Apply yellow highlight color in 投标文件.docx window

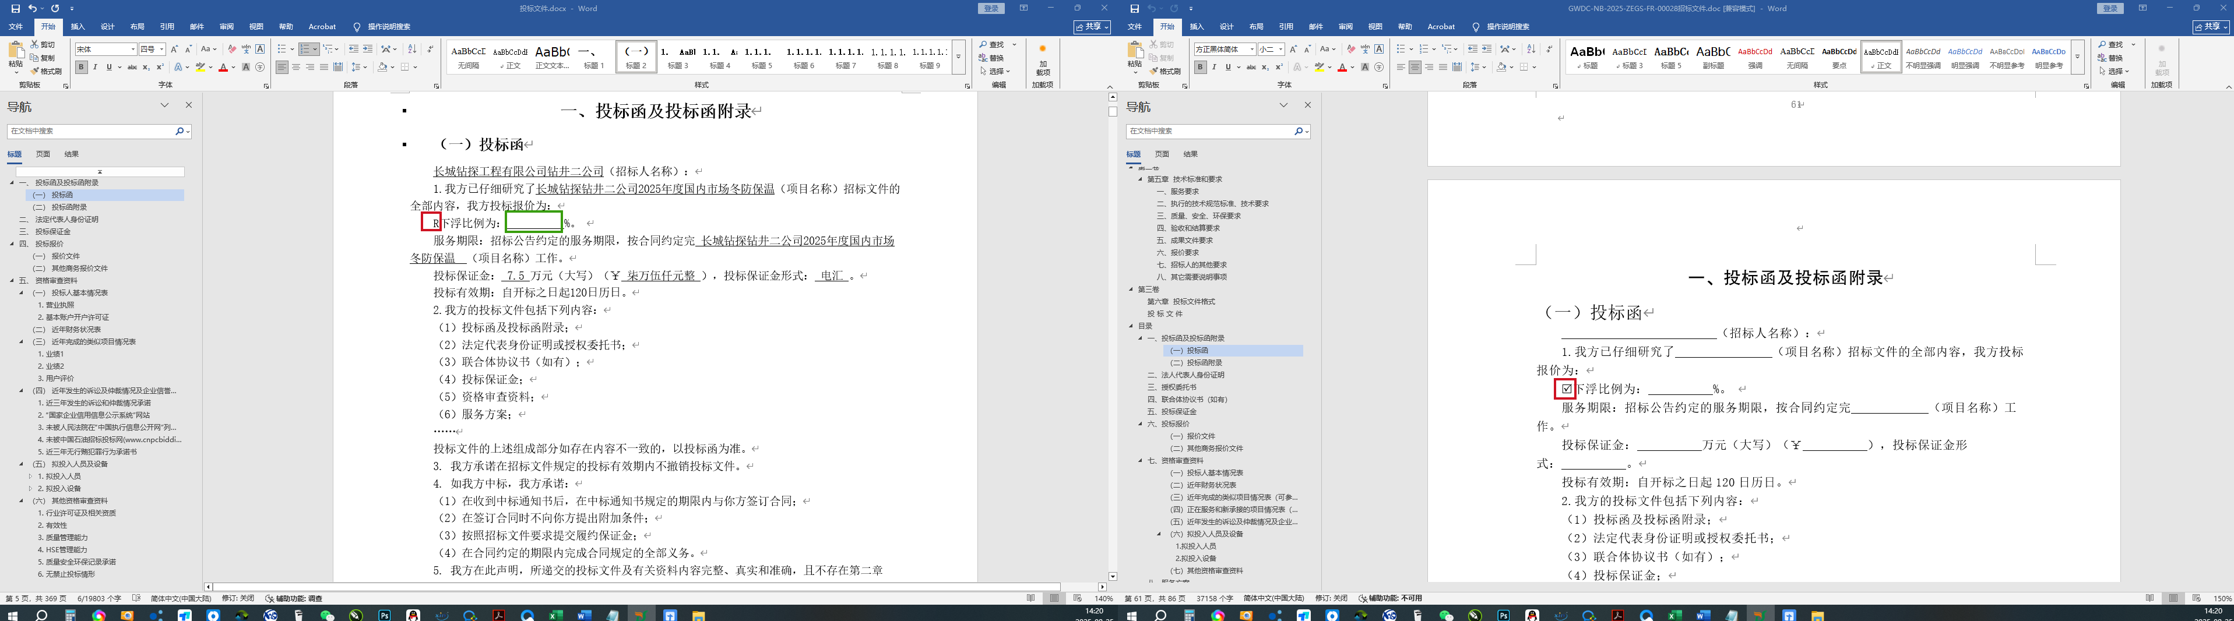pyautogui.click(x=200, y=67)
